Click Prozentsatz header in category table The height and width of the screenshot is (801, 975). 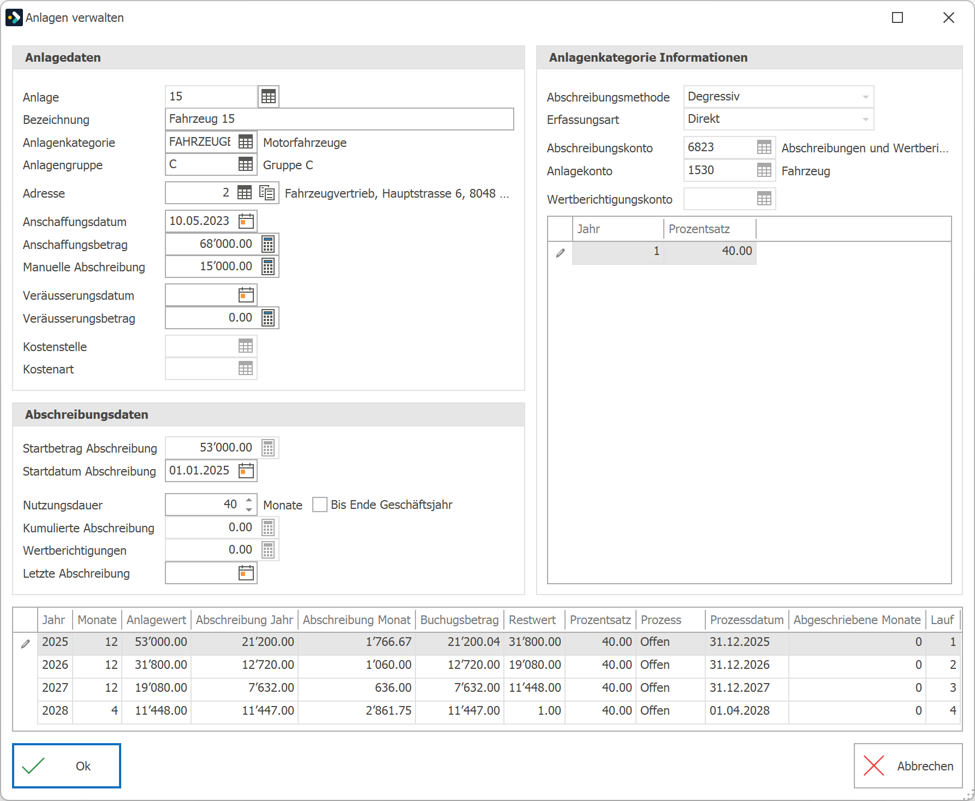click(x=710, y=229)
